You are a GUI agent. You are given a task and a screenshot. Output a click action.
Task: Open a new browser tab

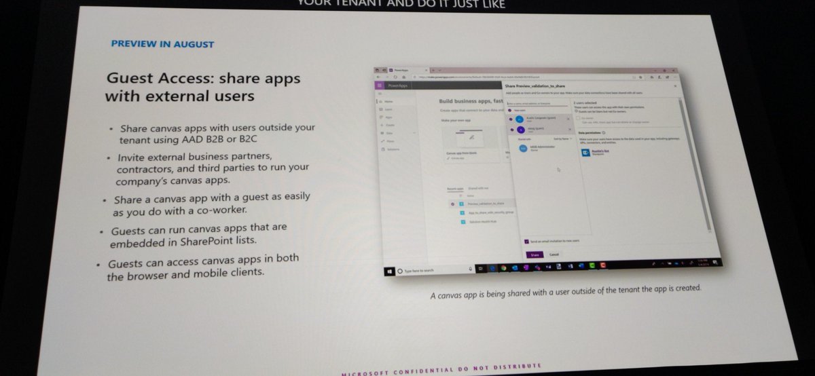(433, 70)
